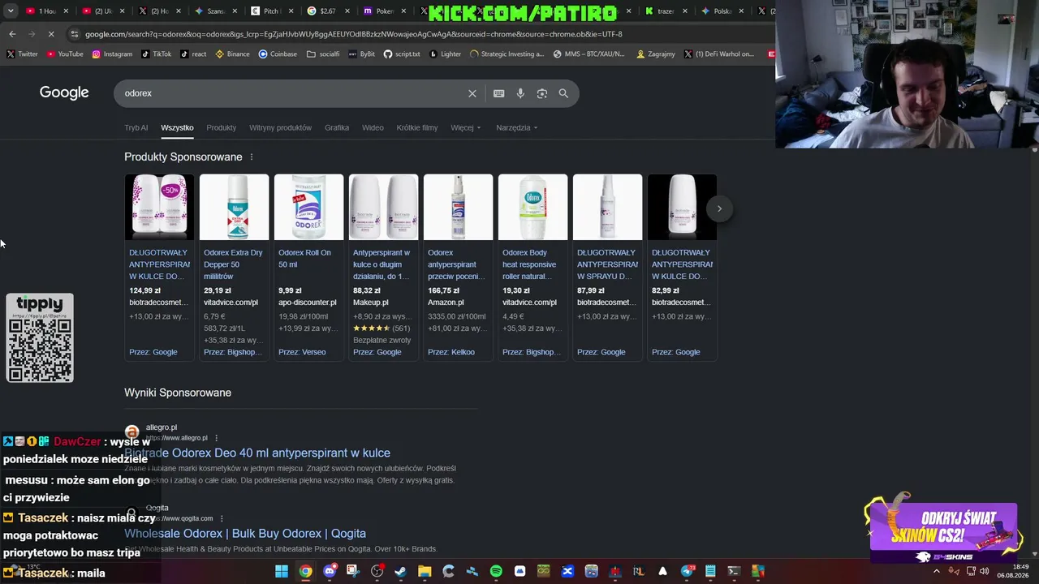1039x584 pixels.
Task: Open the three-dot menu beside allegro.pl
Action: pyautogui.click(x=216, y=438)
